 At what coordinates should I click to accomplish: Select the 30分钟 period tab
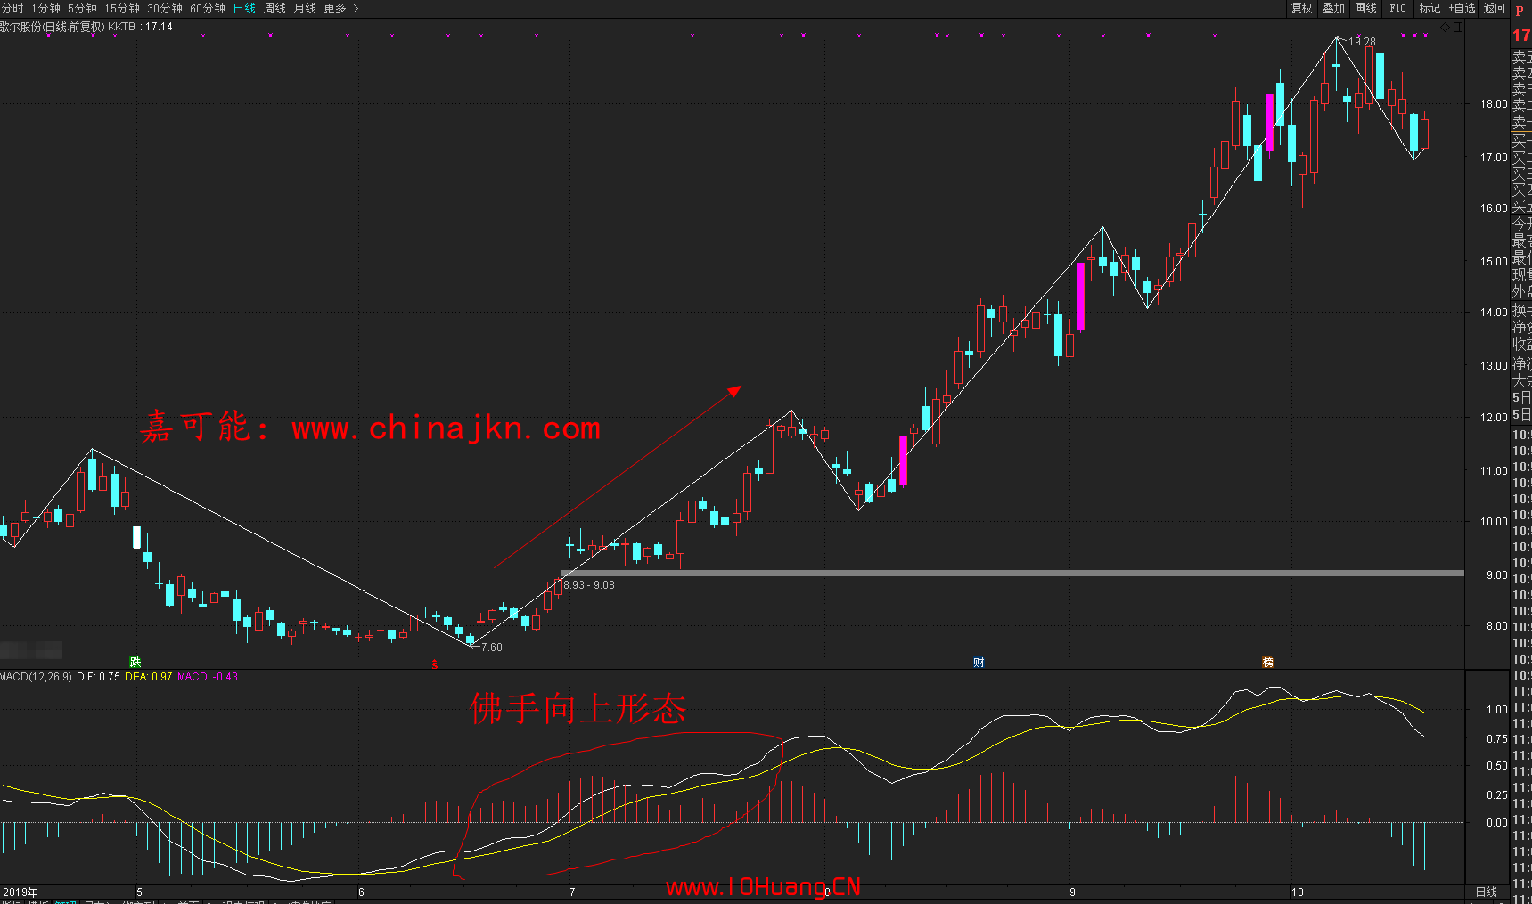tap(165, 8)
